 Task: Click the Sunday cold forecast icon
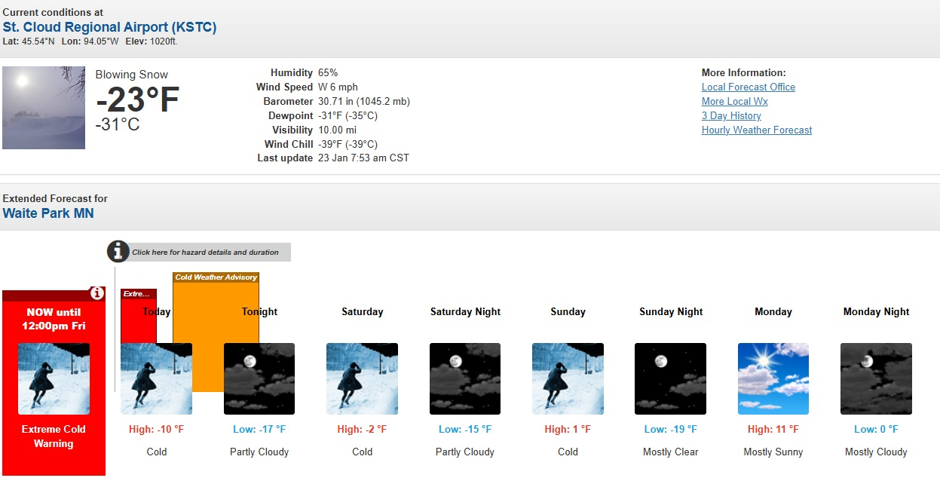tap(568, 378)
